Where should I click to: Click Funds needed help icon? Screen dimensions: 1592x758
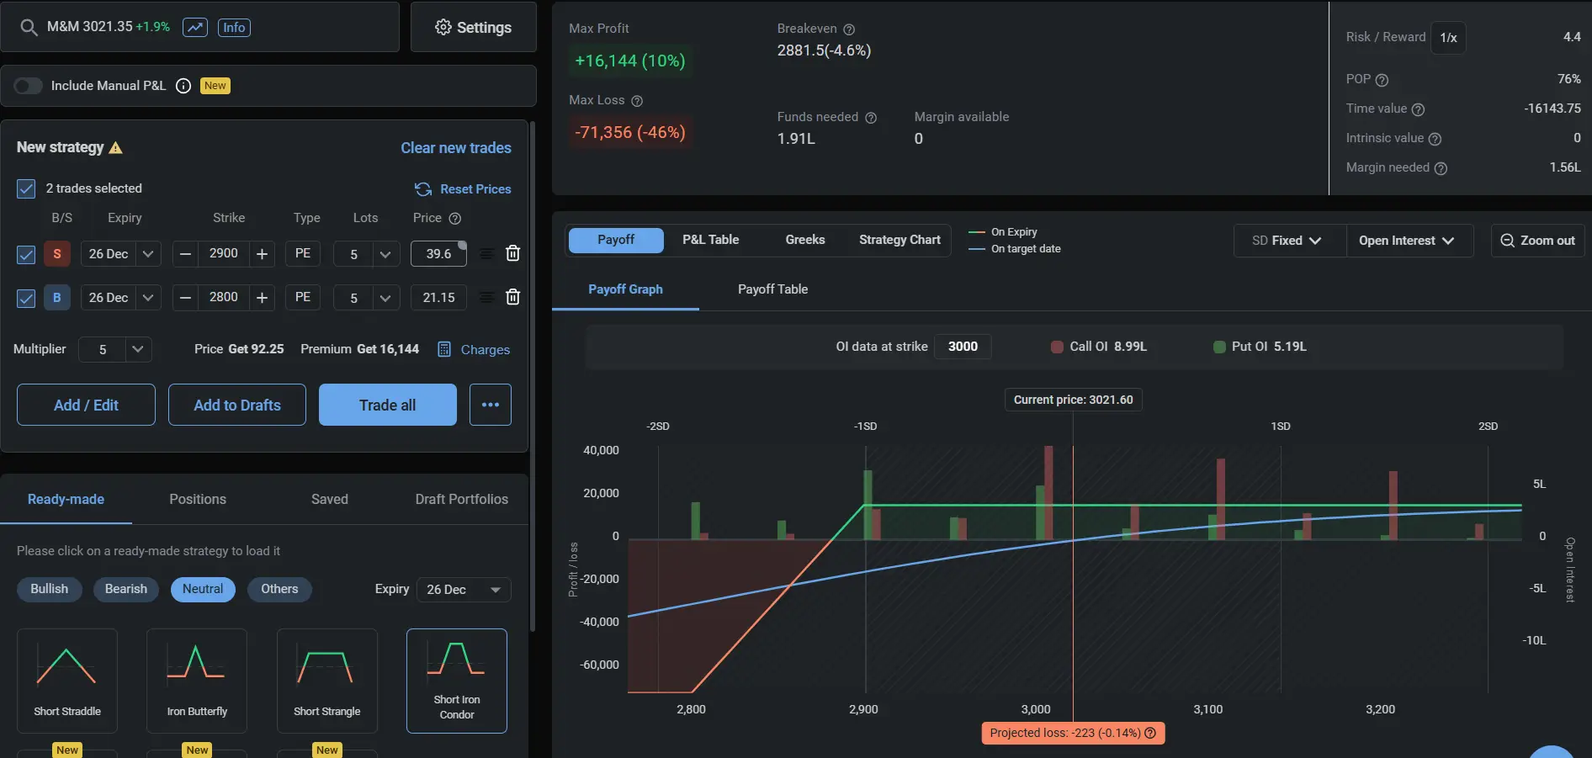coord(871,118)
